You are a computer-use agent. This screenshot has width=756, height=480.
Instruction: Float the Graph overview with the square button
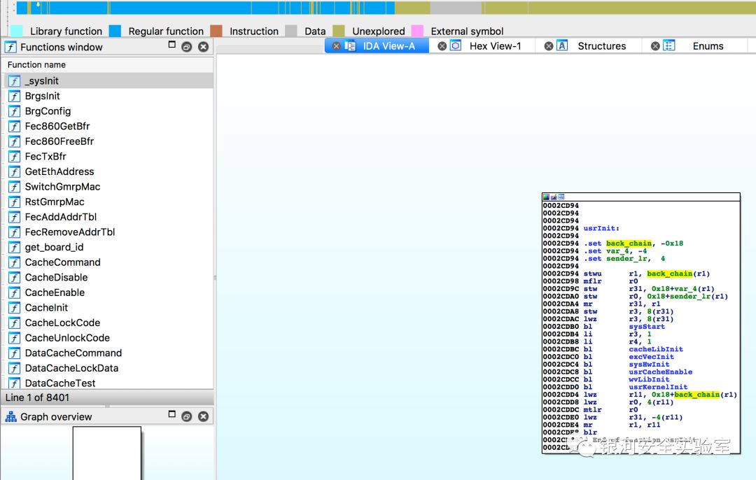click(x=171, y=414)
